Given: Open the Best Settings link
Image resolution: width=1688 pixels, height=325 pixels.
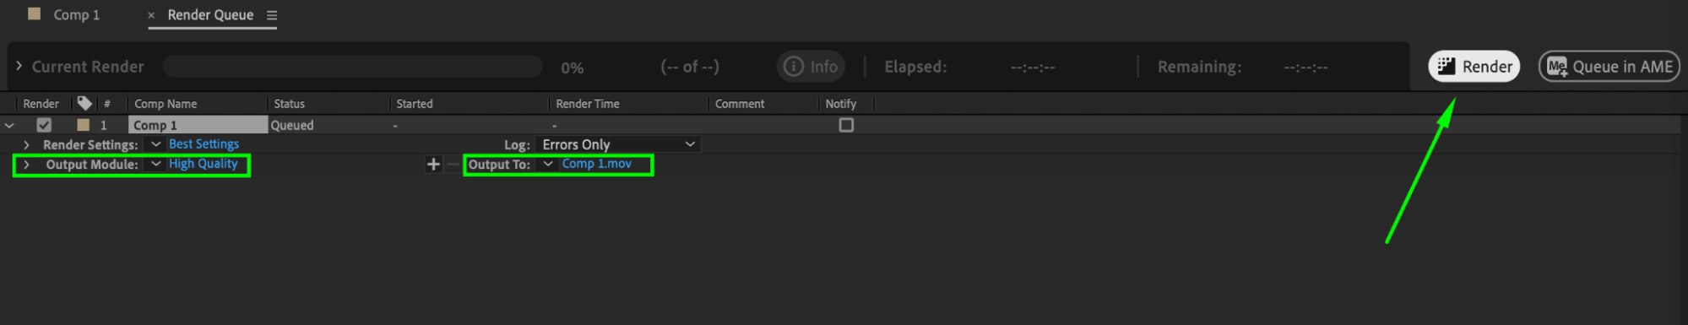Looking at the screenshot, I should pyautogui.click(x=204, y=144).
